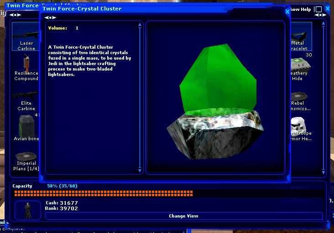Click the character portrait thumbnail
This screenshot has height=233, width=334.
28,210
